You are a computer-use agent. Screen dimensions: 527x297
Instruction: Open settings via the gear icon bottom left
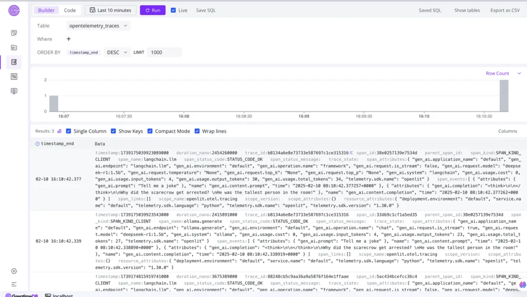(14, 271)
